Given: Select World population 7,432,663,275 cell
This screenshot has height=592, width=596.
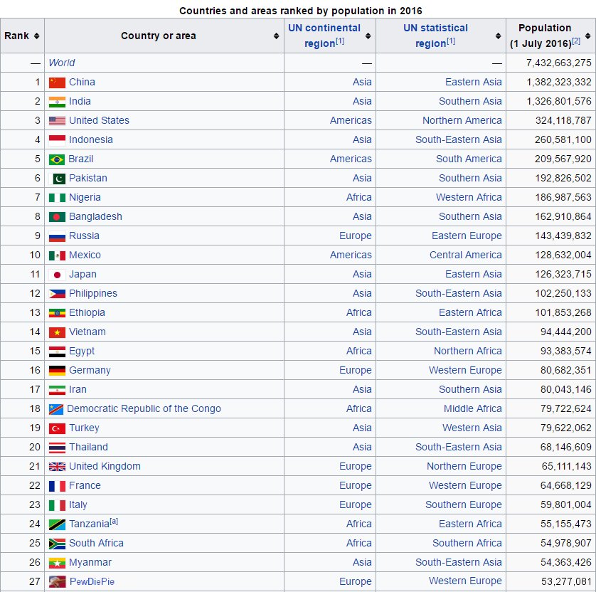Looking at the screenshot, I should (x=550, y=63).
